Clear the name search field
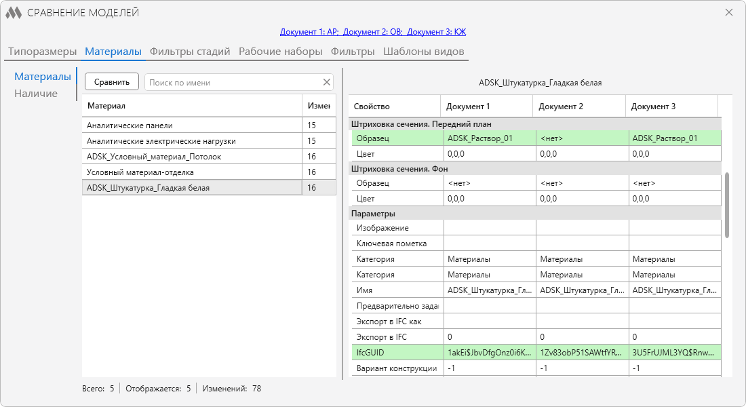This screenshot has height=407, width=746. coord(326,82)
